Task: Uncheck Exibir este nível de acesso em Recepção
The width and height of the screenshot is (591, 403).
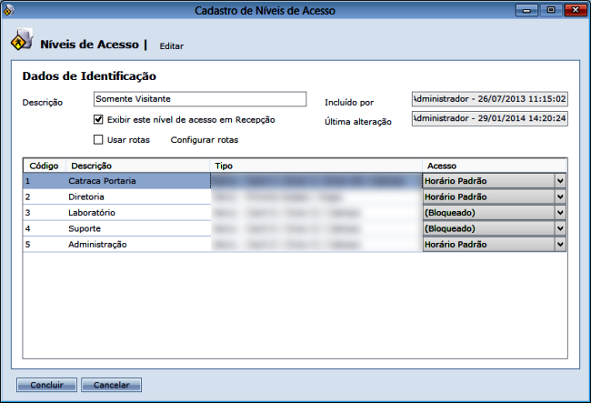Action: (99, 120)
